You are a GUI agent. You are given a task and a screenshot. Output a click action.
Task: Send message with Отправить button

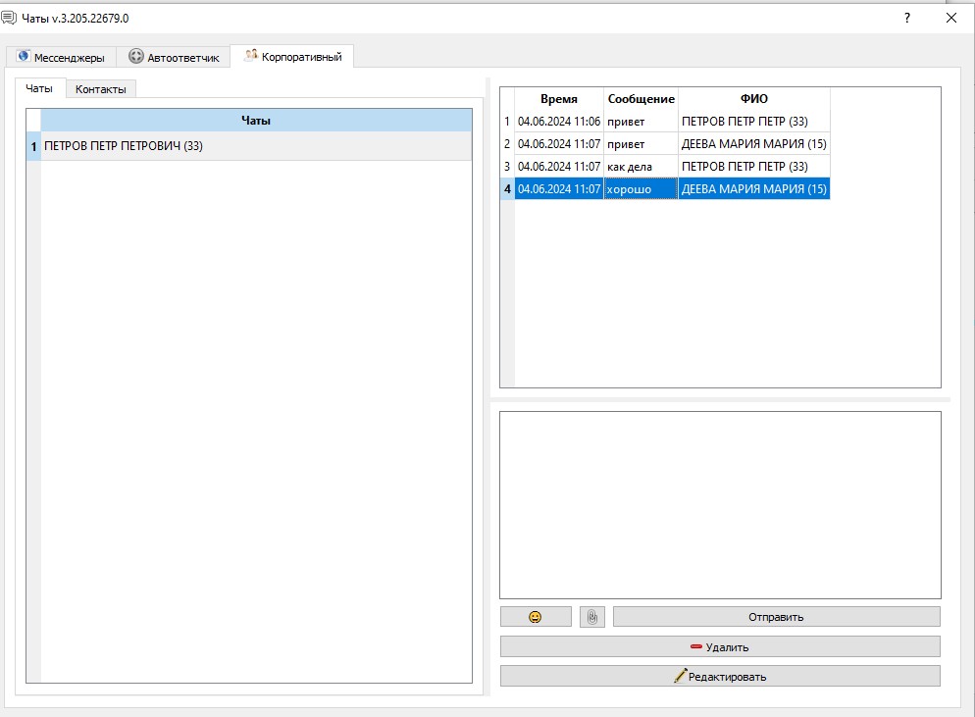[x=776, y=617]
